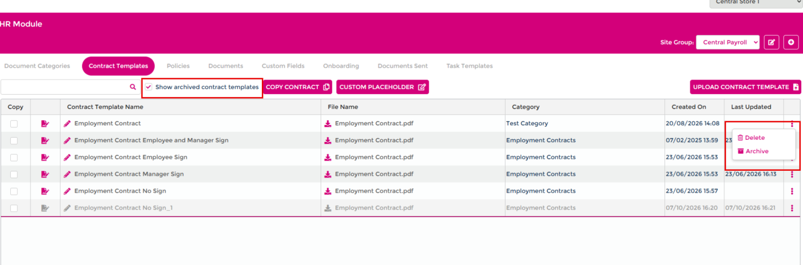
Task: Download file icon for Employee and Manager Sign row
Action: [x=328, y=140]
